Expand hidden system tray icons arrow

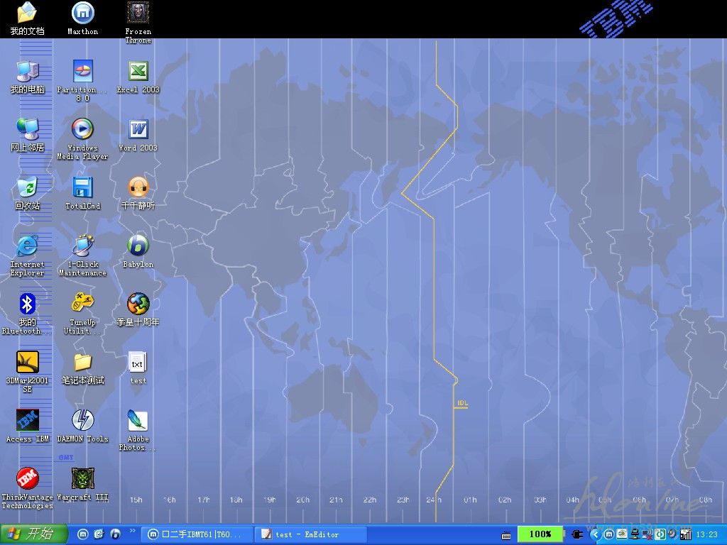tap(595, 534)
